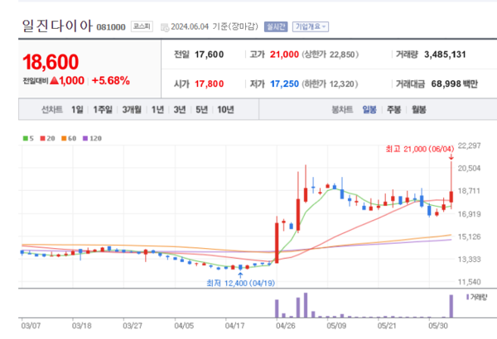Screen dimensions: 497x339
Task: Click the purple 거래량 legend marker
Action: 467,297
